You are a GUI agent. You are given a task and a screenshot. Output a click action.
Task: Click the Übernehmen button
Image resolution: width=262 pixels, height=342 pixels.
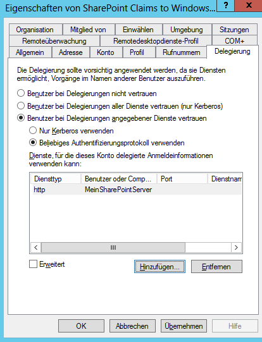click(x=184, y=326)
